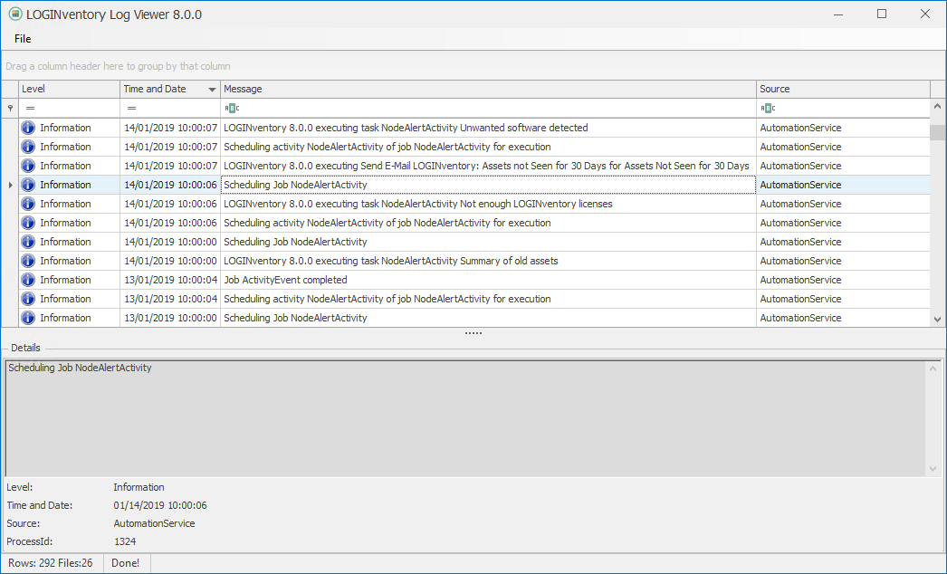
Task: Click the log grid vertical scrollbar thumb
Action: point(937,132)
